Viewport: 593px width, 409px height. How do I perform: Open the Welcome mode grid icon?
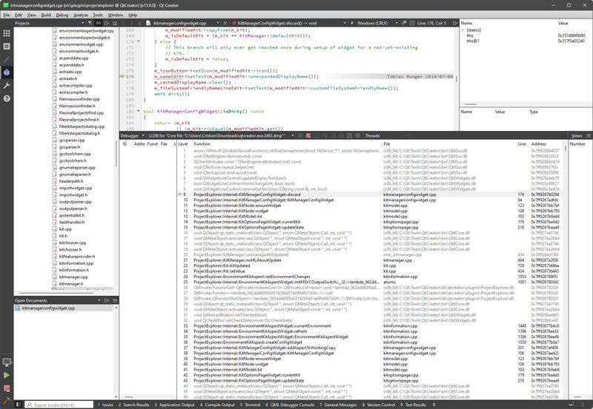coord(7,33)
